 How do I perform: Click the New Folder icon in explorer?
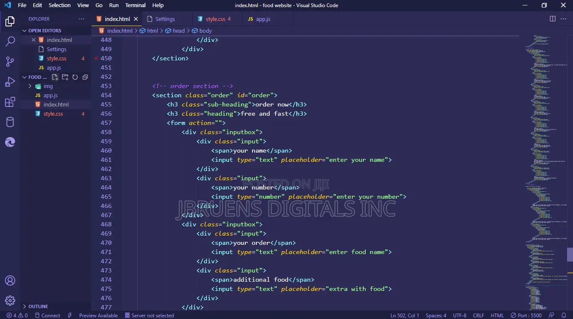point(65,77)
